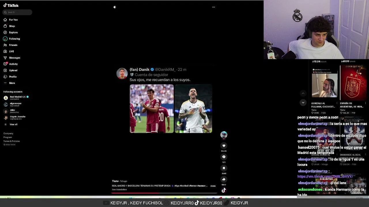The image size is (369, 207).
Task: Open the algosawyer followed account
Action: click(x=13, y=104)
